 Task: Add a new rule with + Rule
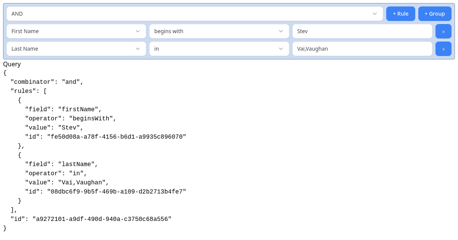click(x=400, y=13)
